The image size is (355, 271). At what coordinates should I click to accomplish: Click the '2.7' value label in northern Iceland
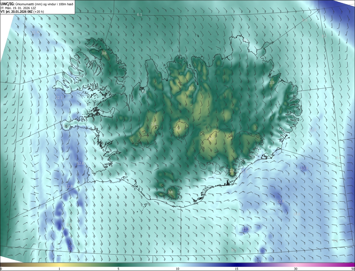tap(191, 88)
